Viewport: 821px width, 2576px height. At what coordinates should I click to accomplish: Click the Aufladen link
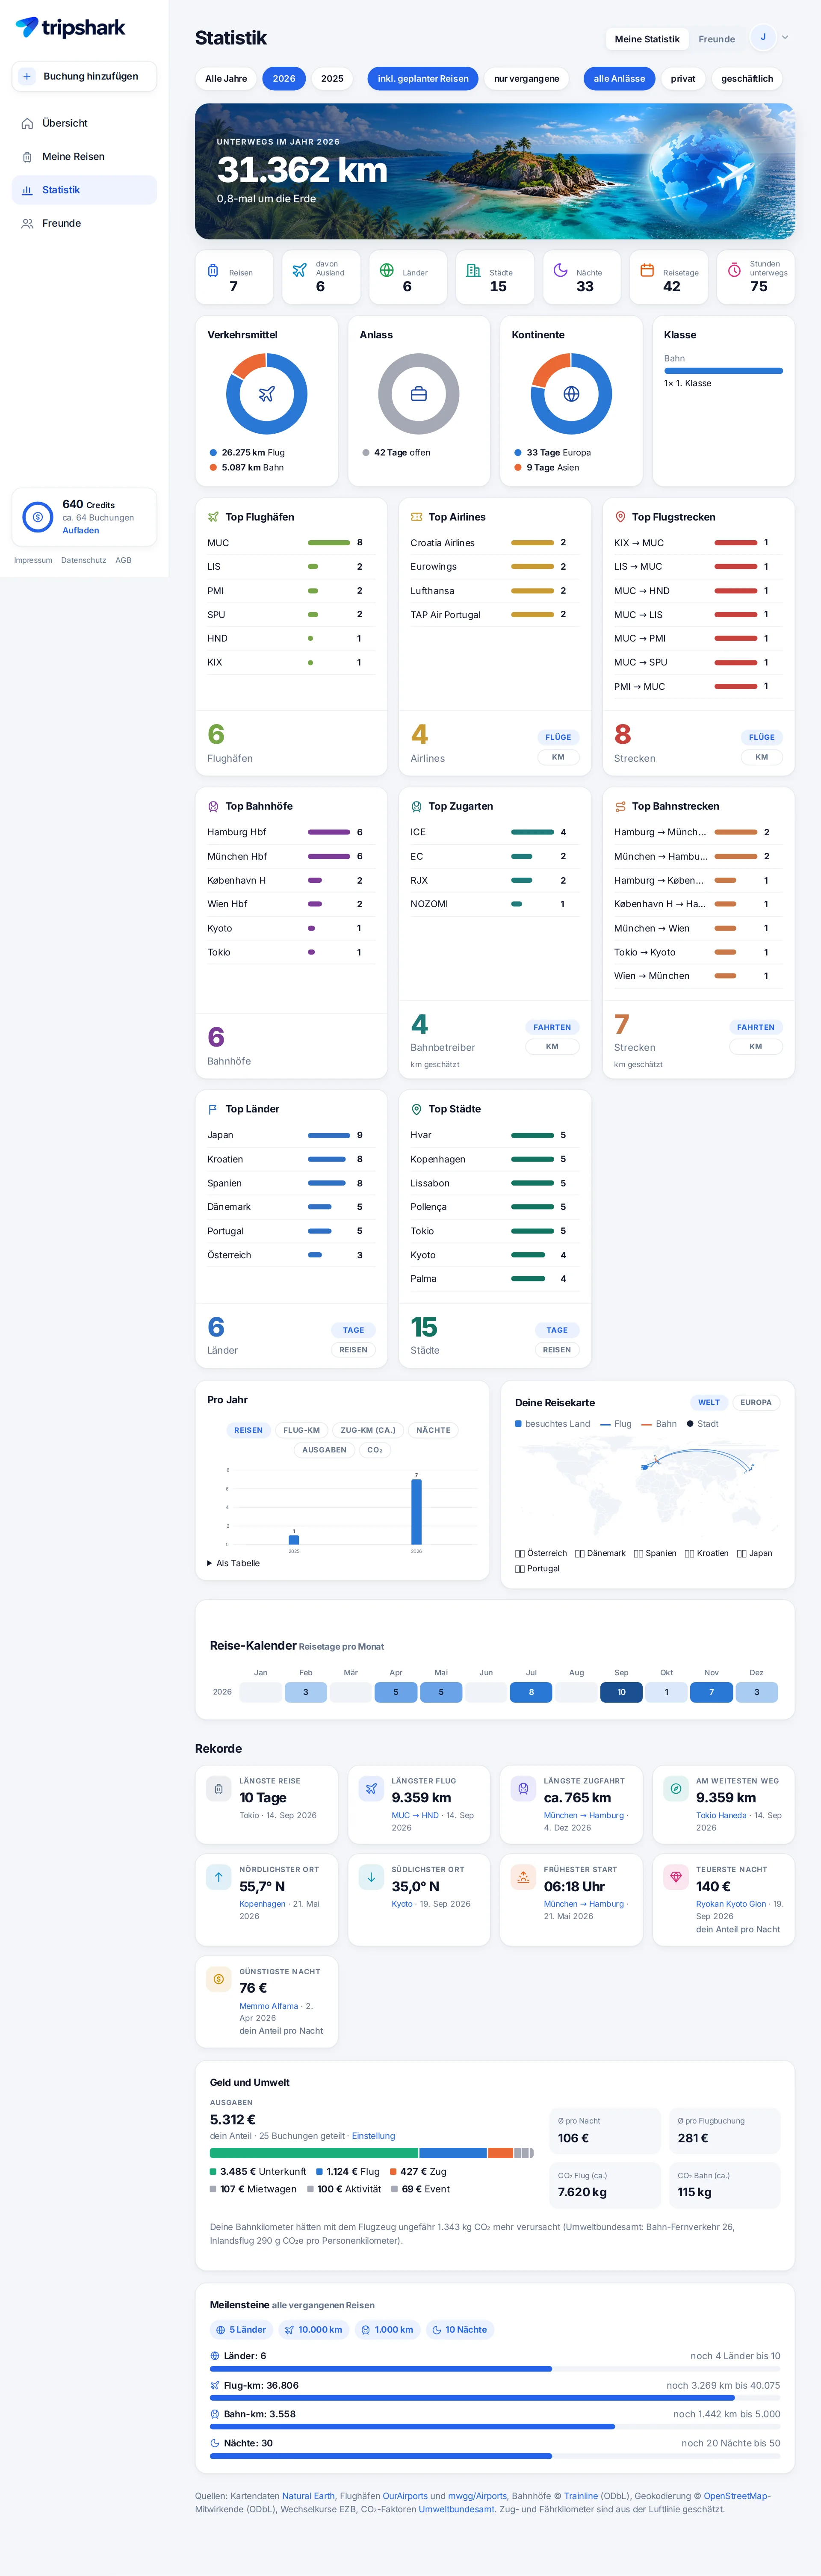(80, 530)
